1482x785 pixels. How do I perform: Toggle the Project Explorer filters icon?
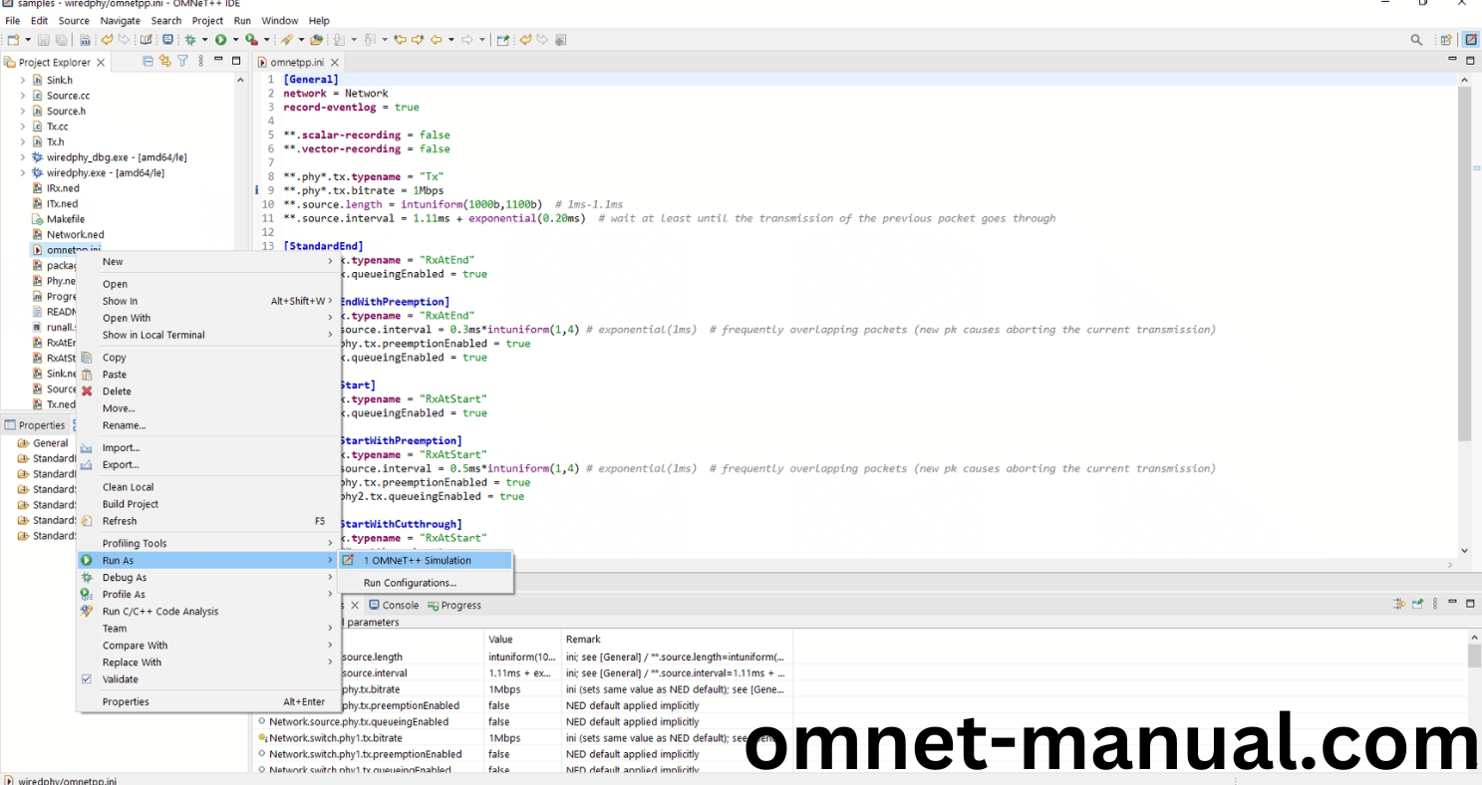point(182,61)
